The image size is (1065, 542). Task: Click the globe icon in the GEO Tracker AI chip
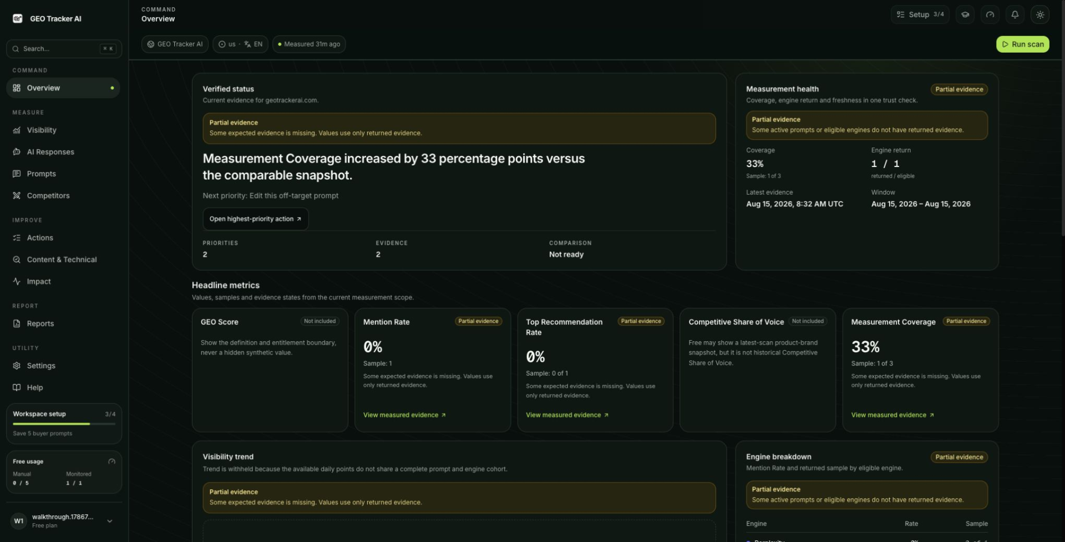point(150,44)
